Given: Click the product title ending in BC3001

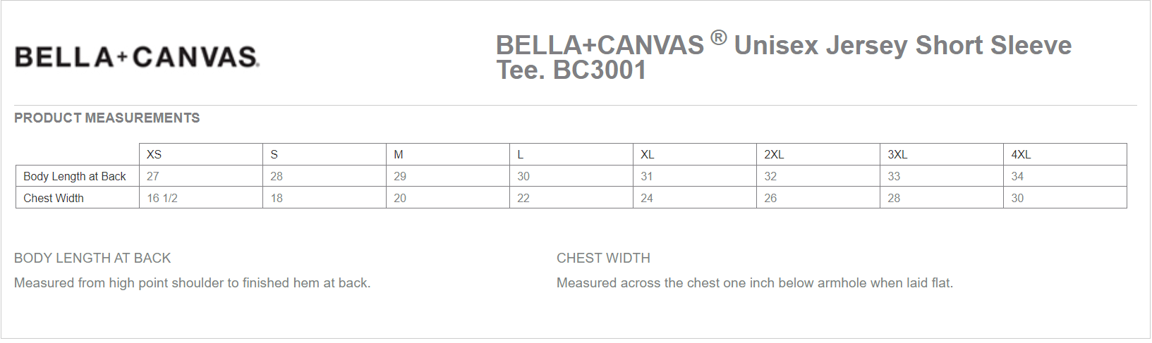Looking at the screenshot, I should 783,57.
